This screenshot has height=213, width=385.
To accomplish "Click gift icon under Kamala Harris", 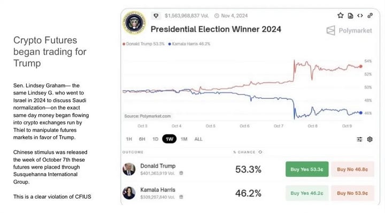I will point(181,197).
